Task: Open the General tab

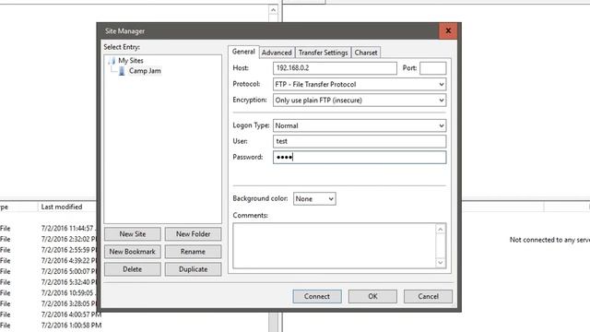Action: [243, 52]
